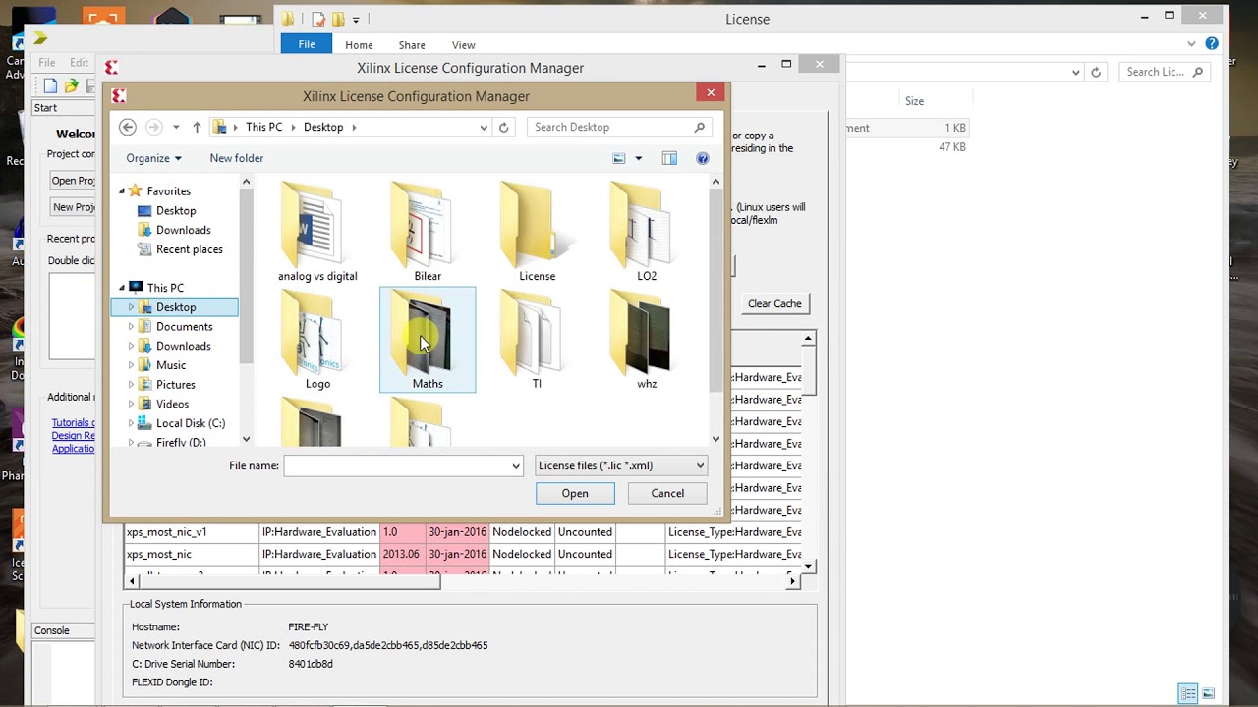Open the view options dropdown arrow
1258x707 pixels.
coord(638,158)
